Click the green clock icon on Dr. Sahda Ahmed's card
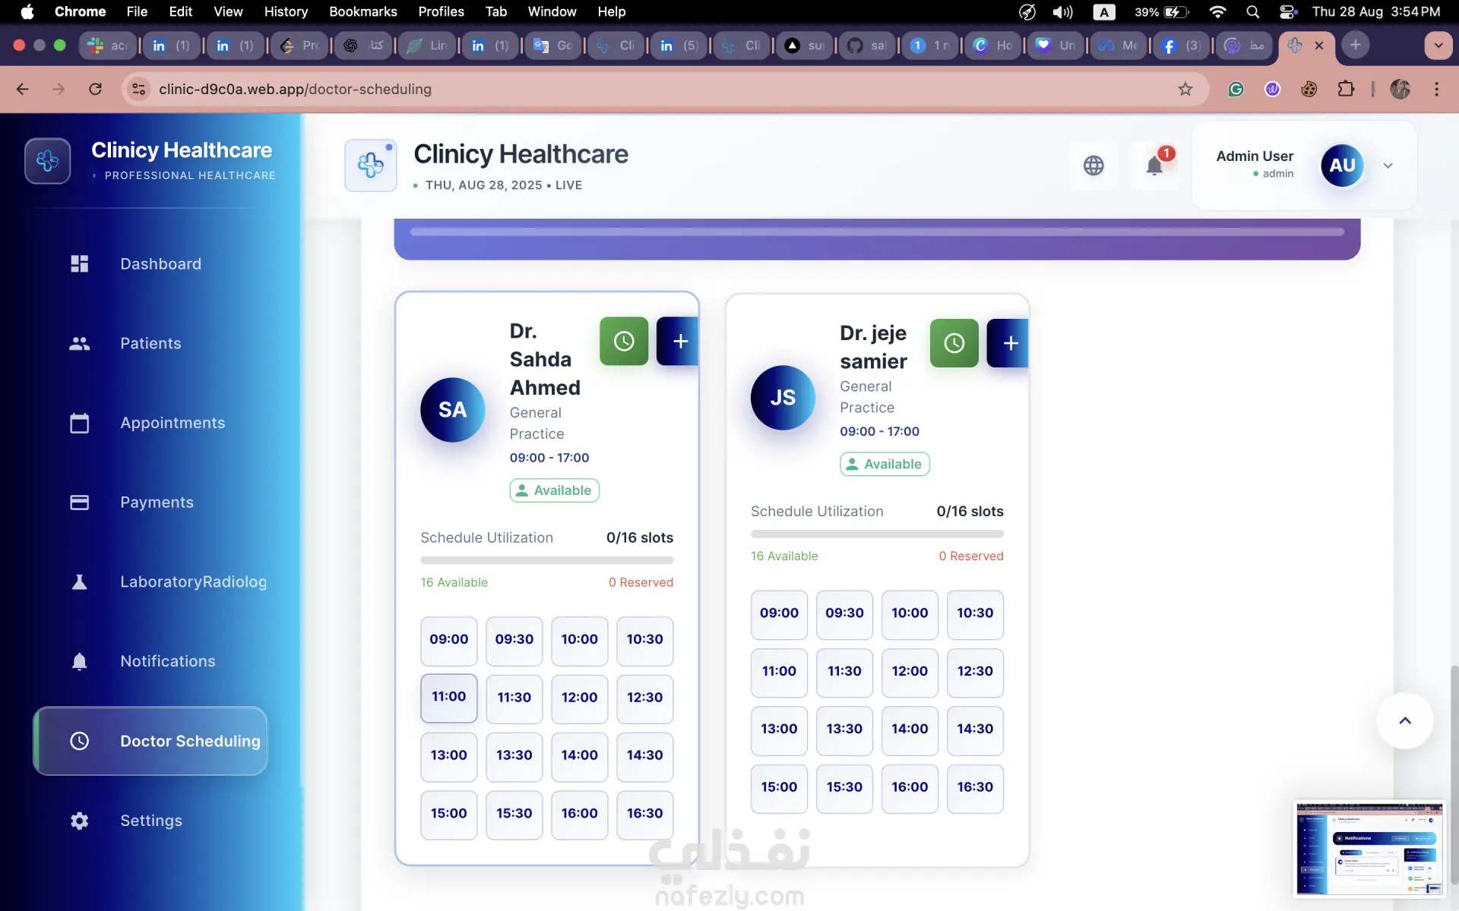Screen dimensions: 1459x911 (623, 342)
